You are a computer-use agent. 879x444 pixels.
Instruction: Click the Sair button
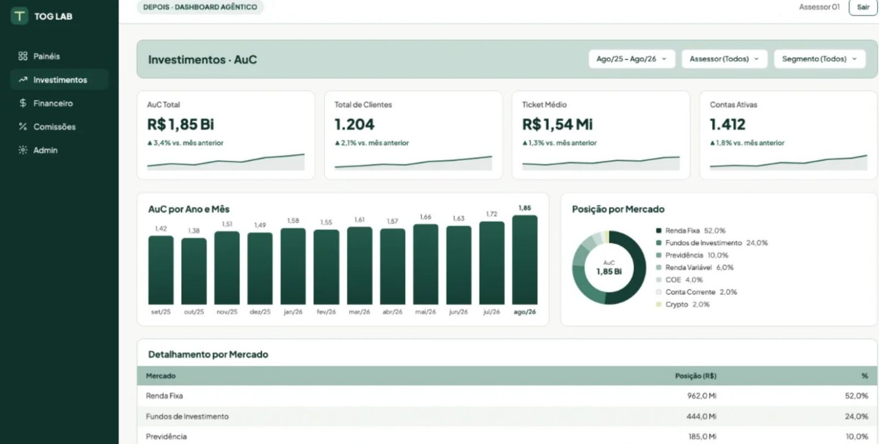[x=863, y=7]
